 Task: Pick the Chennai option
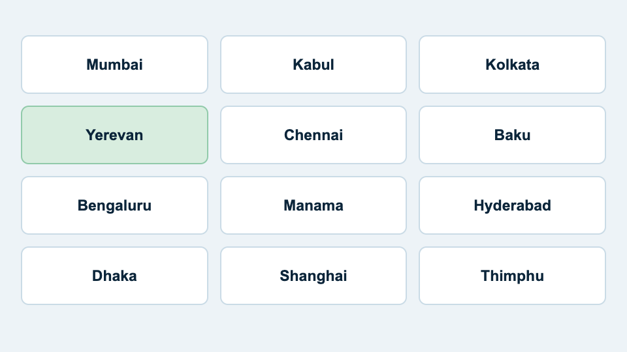pos(313,135)
